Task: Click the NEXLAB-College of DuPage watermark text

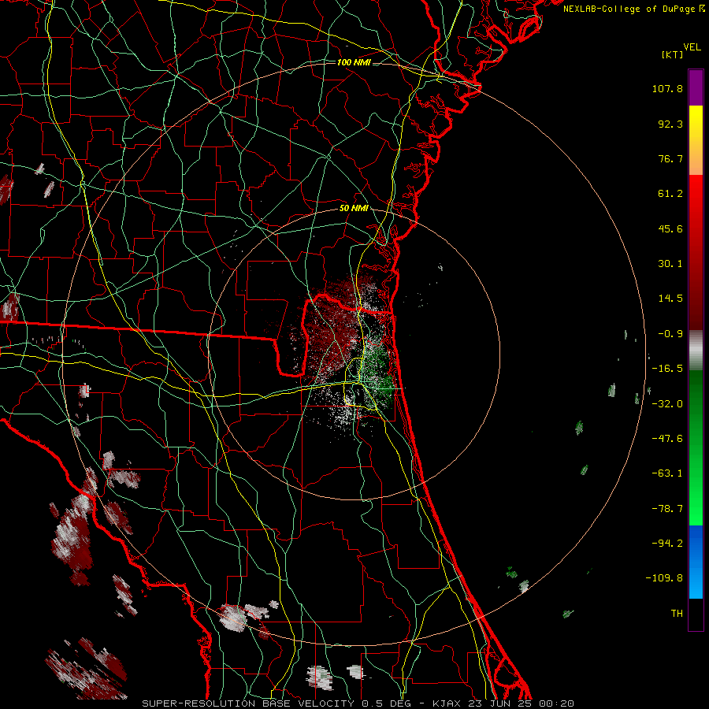Action: (634, 9)
